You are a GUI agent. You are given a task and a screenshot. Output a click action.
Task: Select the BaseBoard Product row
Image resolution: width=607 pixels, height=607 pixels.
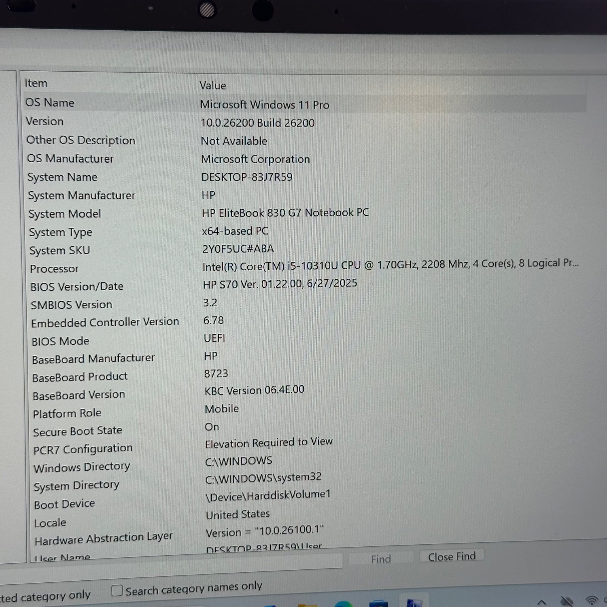click(x=80, y=377)
